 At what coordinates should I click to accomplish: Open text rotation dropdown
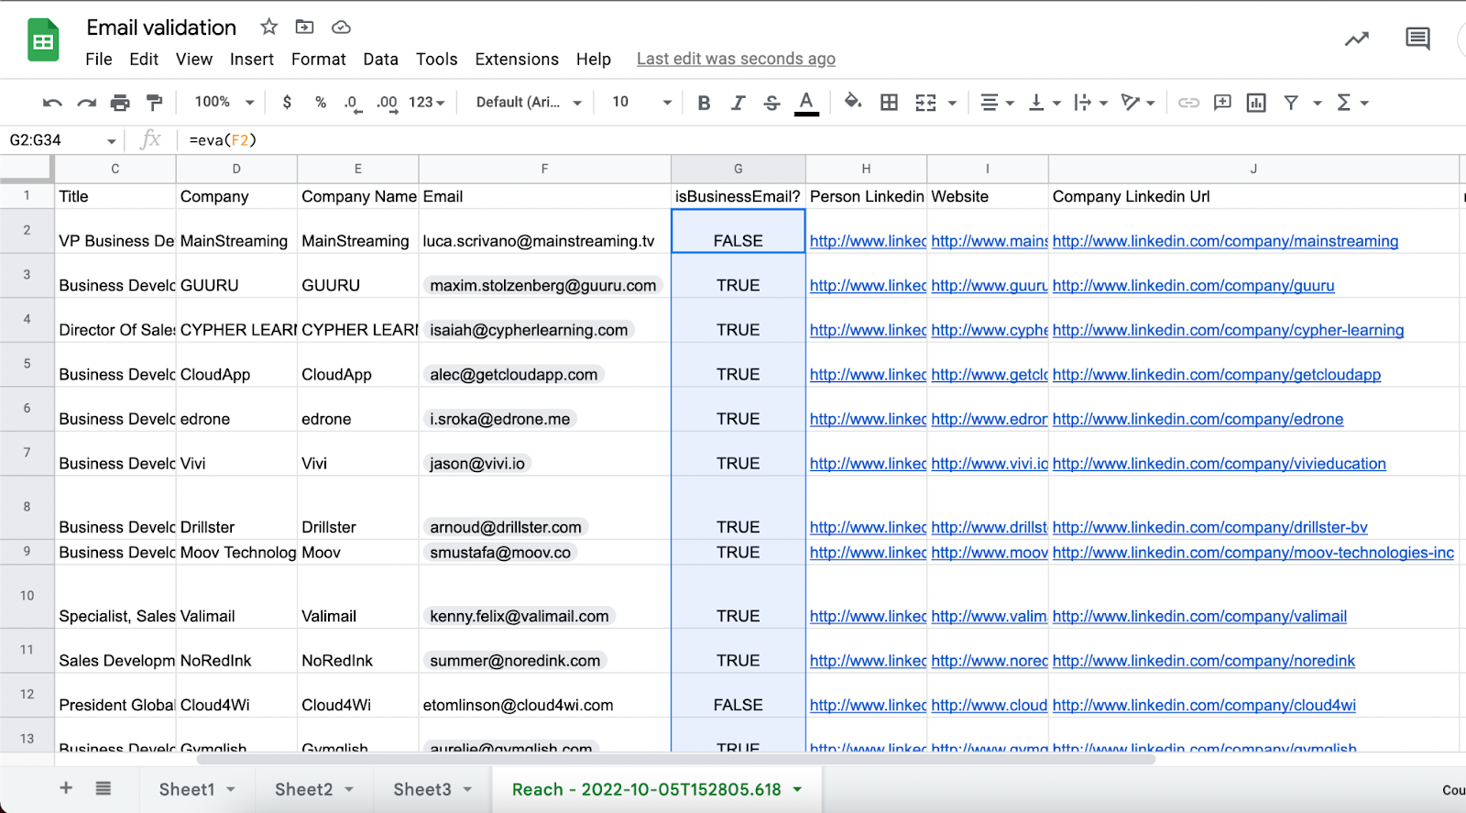coord(1138,103)
